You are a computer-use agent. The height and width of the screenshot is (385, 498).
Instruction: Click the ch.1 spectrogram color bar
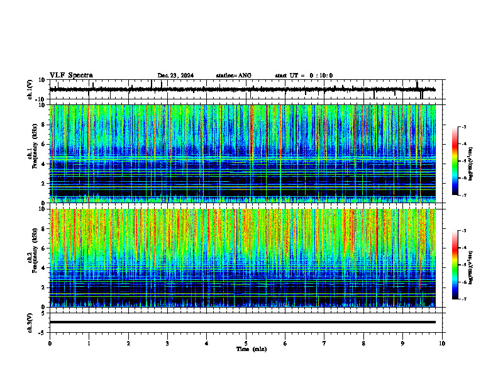click(455, 161)
